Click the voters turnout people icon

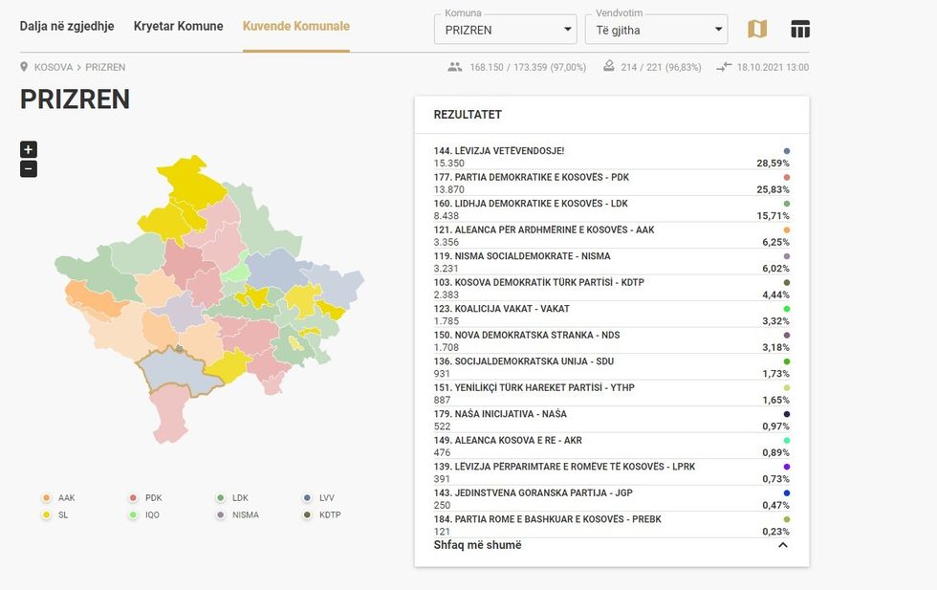tap(454, 67)
